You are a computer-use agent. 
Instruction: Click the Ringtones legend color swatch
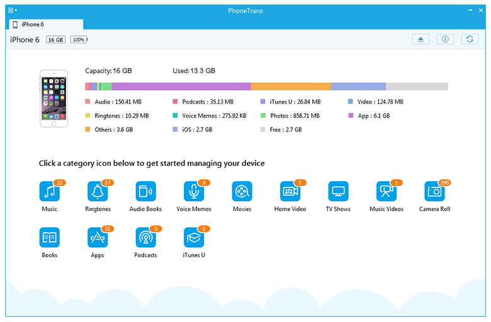(x=87, y=116)
